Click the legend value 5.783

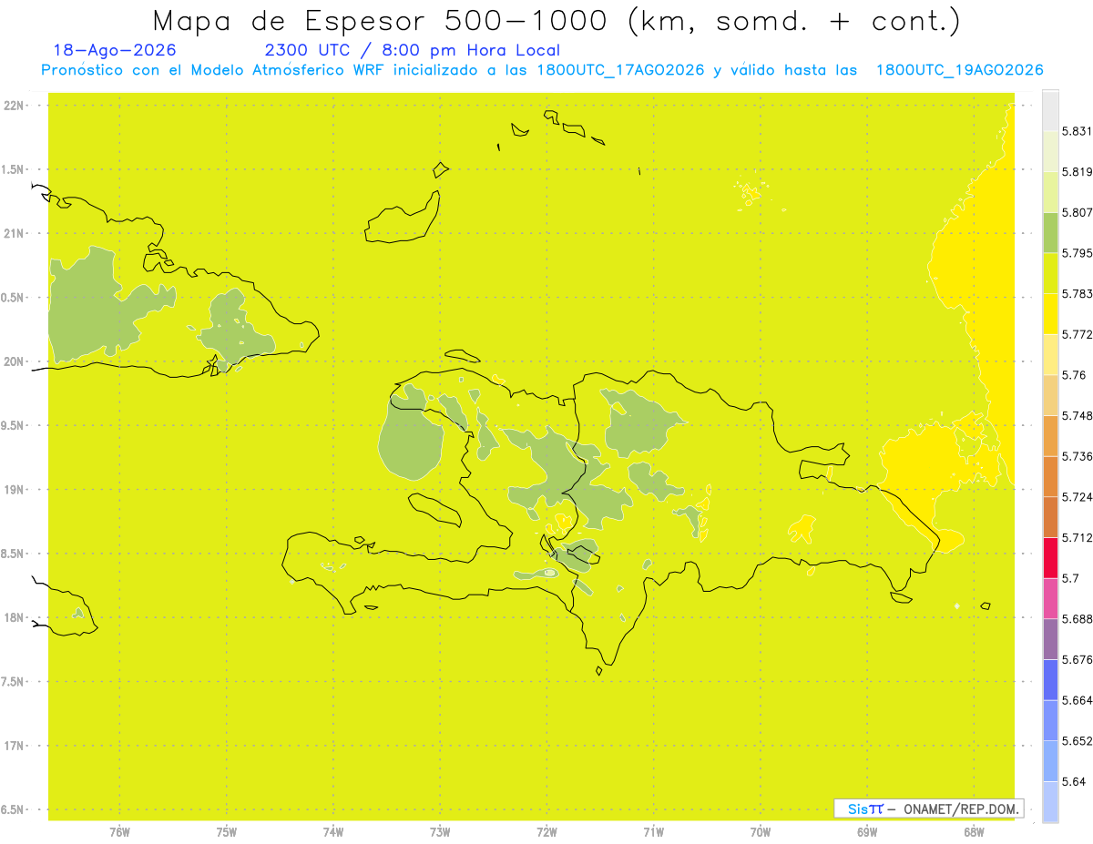(x=1078, y=293)
